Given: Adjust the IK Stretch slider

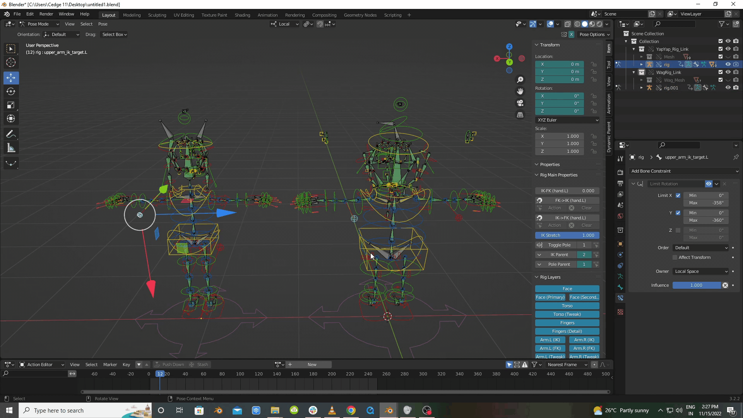Looking at the screenshot, I should tap(567, 235).
